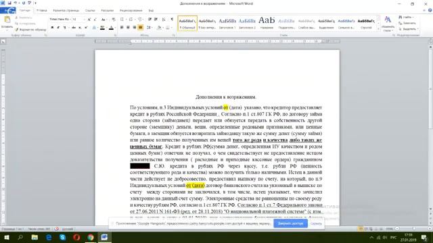Screen dimensions: 433x243
Task: Apply yellow text highlight color
Action: 102,28
